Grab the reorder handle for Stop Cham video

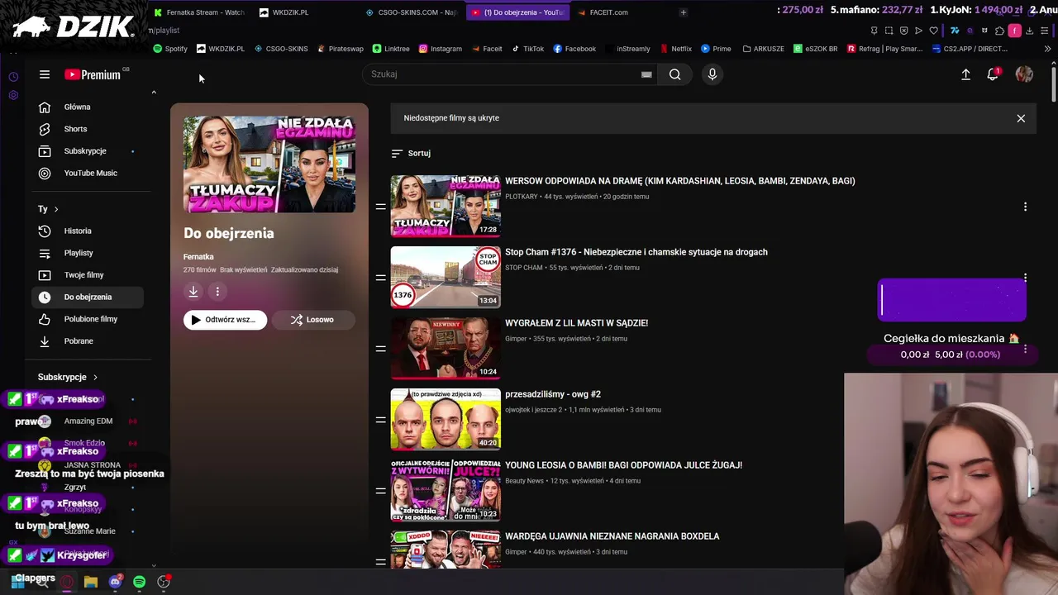coord(380,278)
